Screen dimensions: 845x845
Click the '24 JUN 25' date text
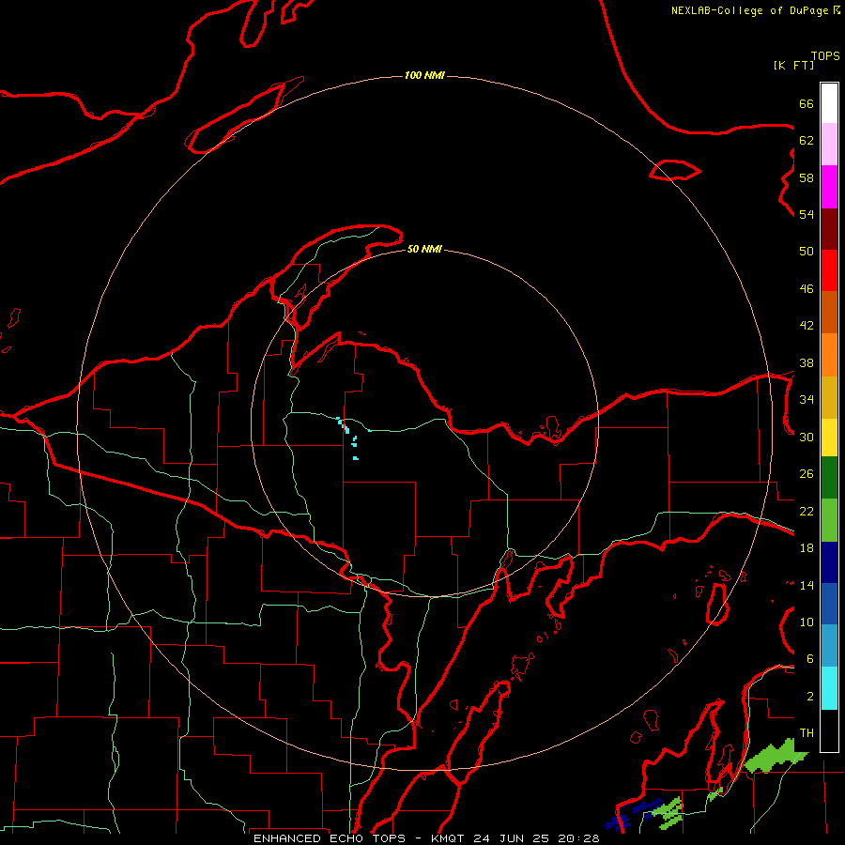coord(511,838)
